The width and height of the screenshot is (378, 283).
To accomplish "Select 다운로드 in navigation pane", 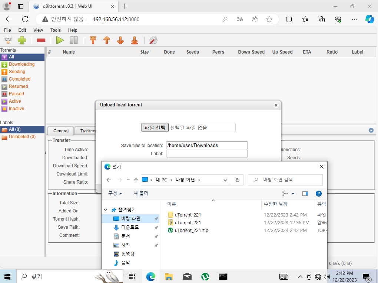I will pos(130,227).
